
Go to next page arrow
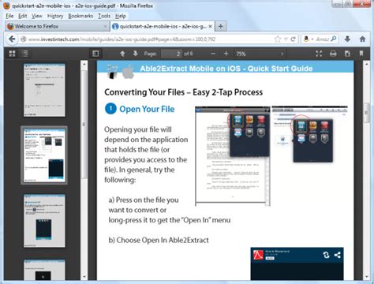136,54
